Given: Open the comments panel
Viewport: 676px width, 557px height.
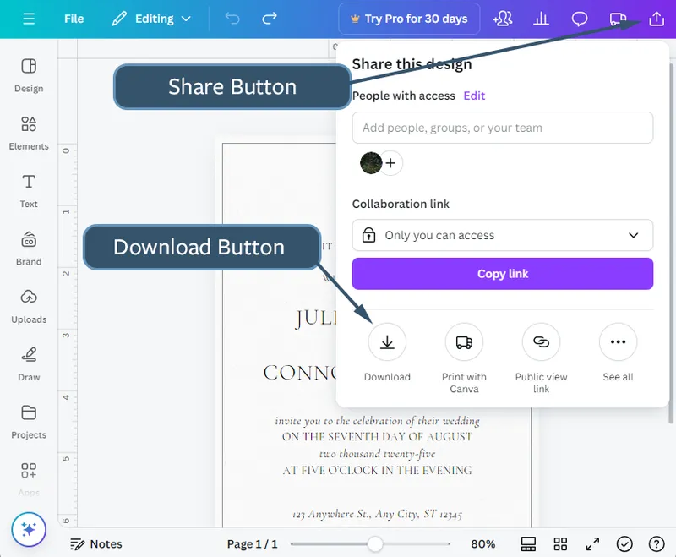Looking at the screenshot, I should point(579,18).
